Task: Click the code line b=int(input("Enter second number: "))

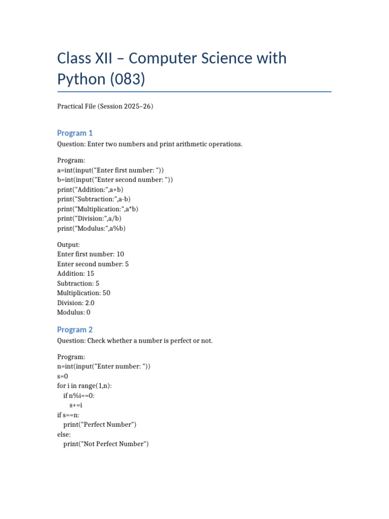Action: (x=115, y=180)
